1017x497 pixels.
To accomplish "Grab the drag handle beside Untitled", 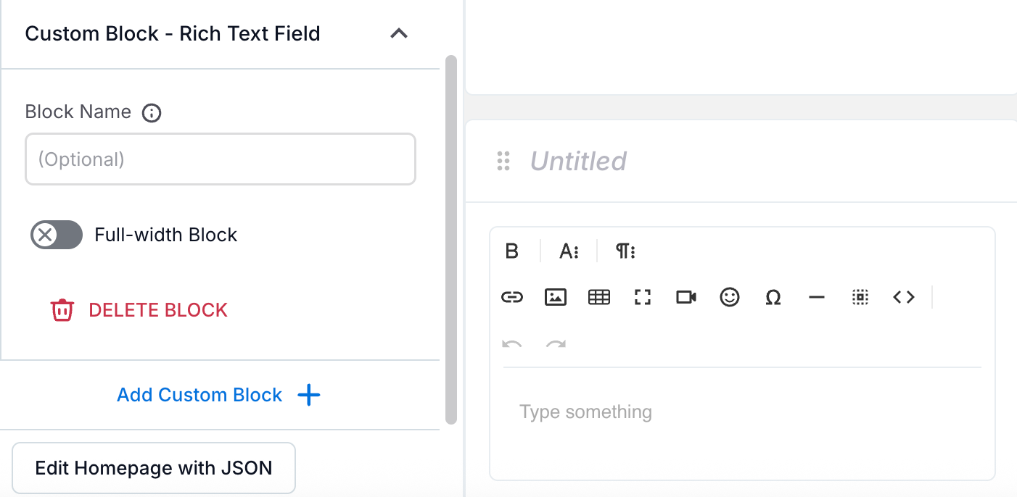I will 503,161.
